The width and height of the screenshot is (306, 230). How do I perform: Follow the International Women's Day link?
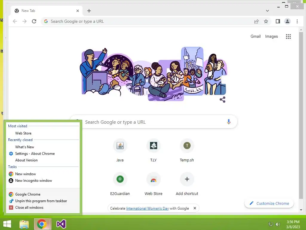click(x=147, y=208)
